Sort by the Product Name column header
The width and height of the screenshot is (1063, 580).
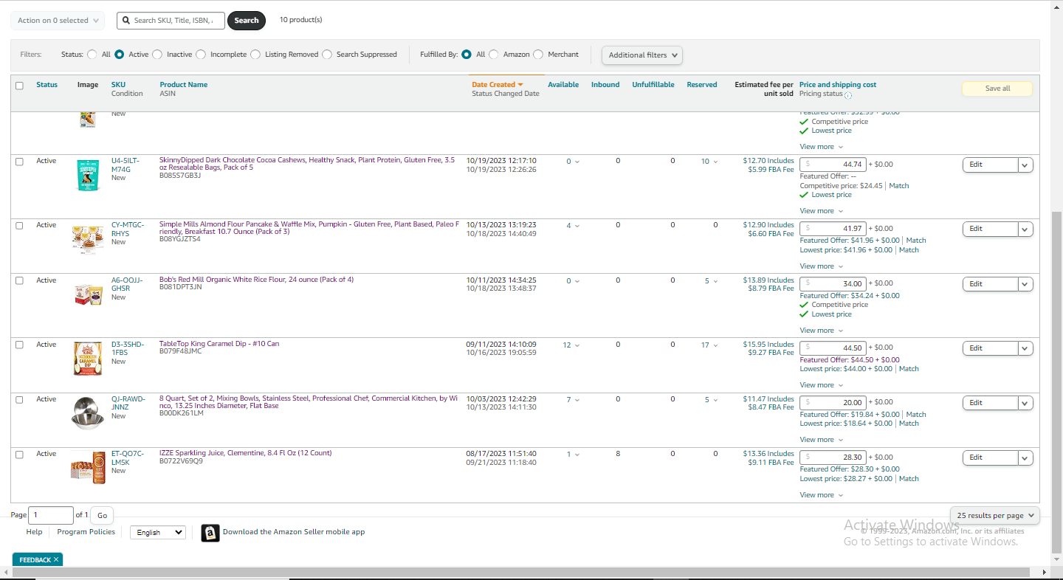[x=184, y=85]
